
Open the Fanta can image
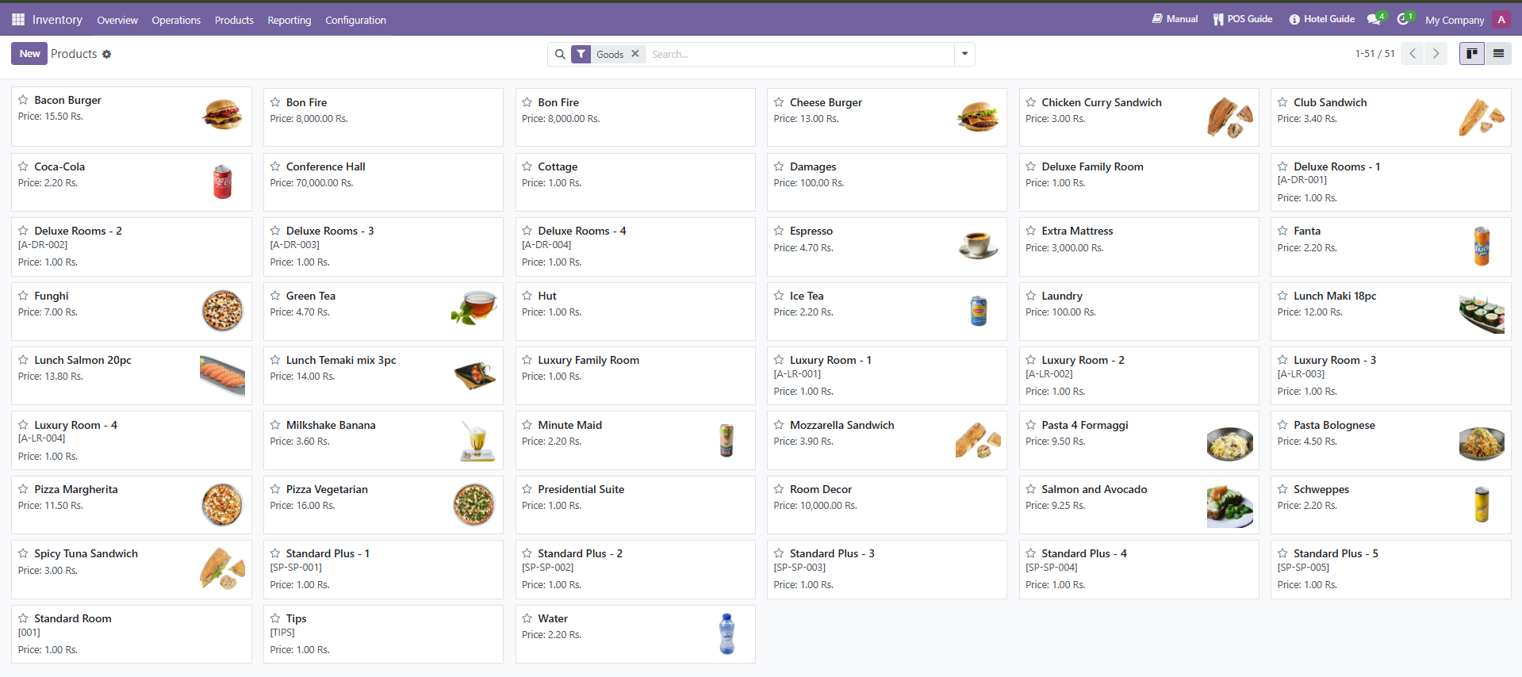[x=1482, y=246]
